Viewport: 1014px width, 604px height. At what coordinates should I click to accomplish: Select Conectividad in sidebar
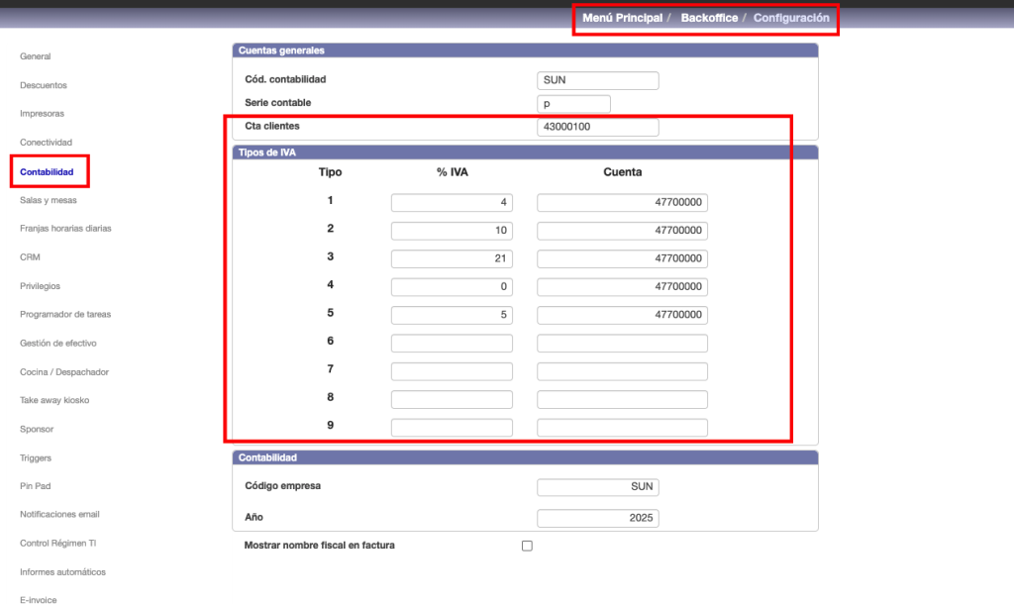click(46, 143)
